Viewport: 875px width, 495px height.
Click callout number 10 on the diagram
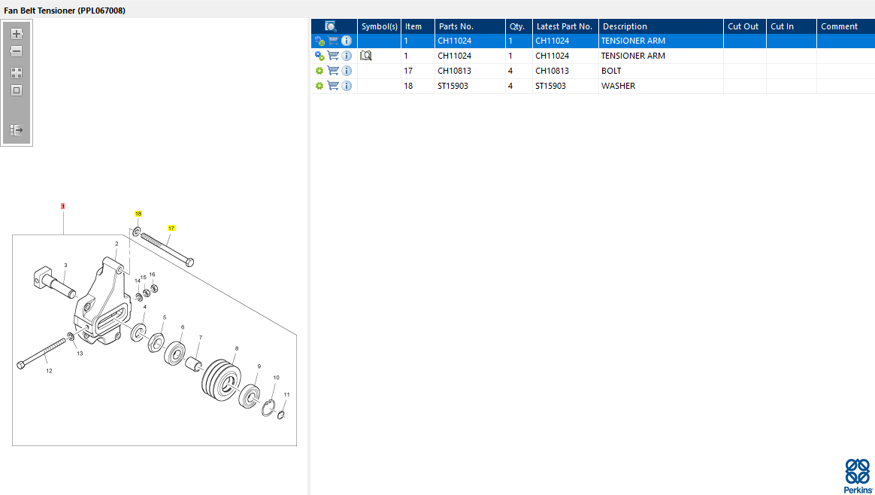click(x=276, y=378)
